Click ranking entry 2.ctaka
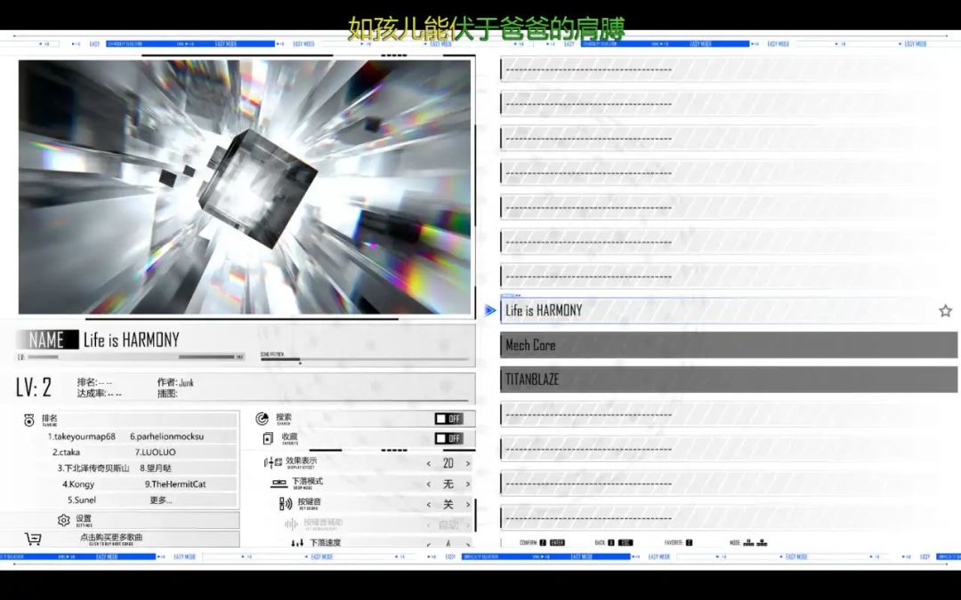 [x=66, y=452]
